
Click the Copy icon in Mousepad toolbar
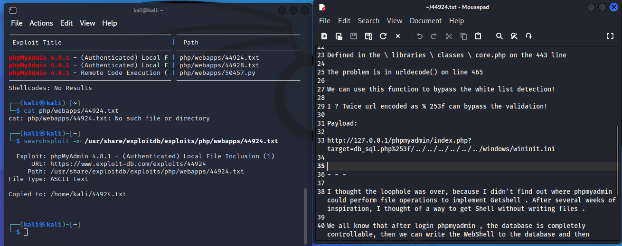pos(464,36)
